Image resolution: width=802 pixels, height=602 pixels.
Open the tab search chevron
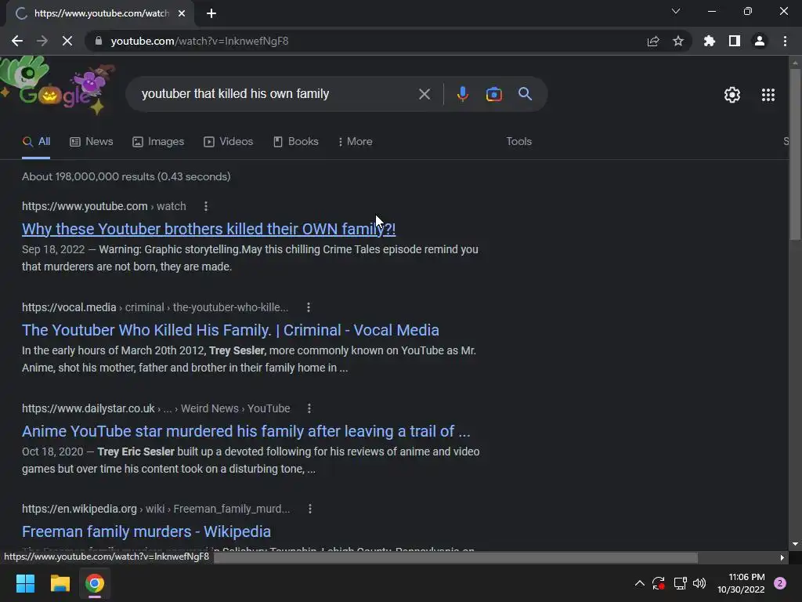(676, 11)
